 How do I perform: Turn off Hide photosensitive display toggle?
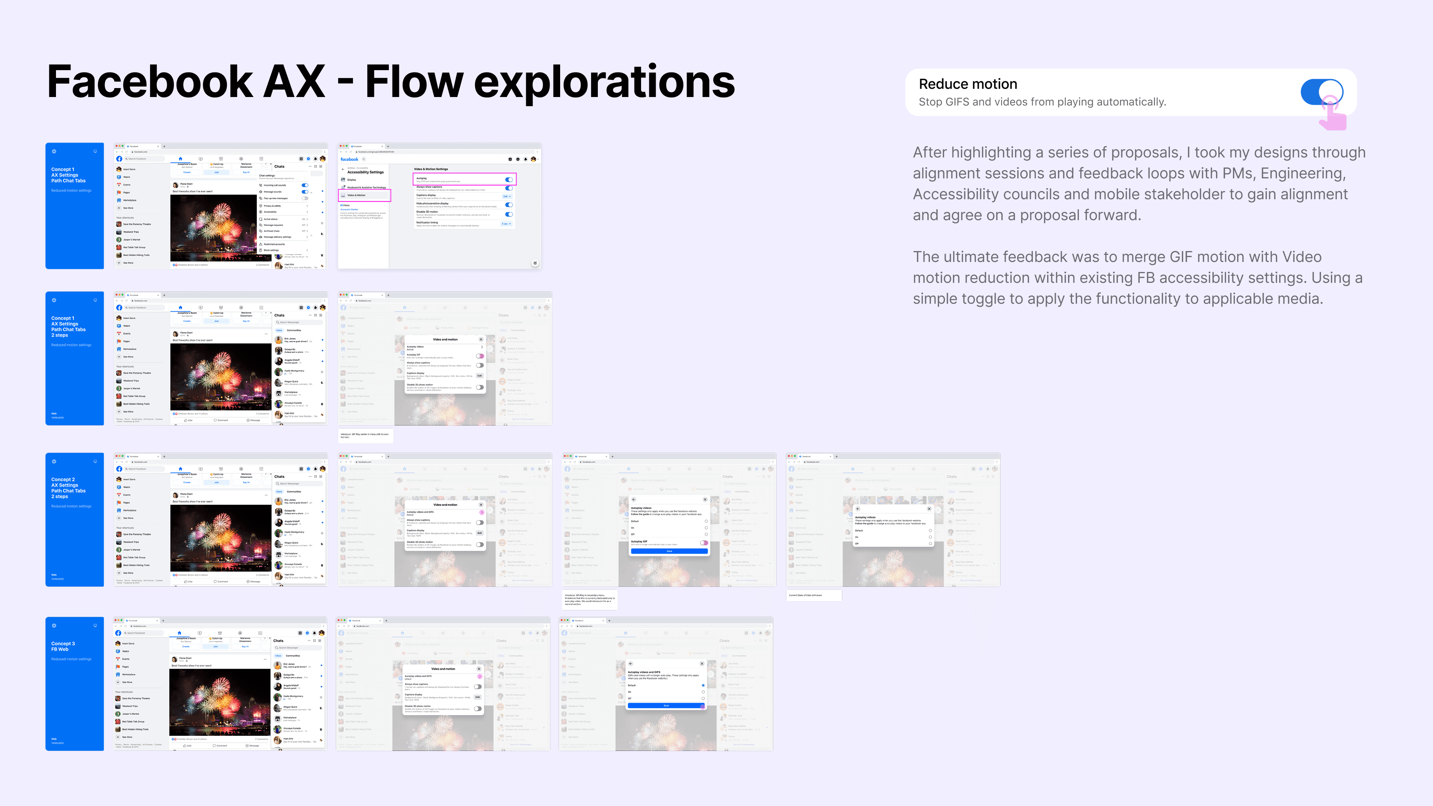pyautogui.click(x=509, y=205)
